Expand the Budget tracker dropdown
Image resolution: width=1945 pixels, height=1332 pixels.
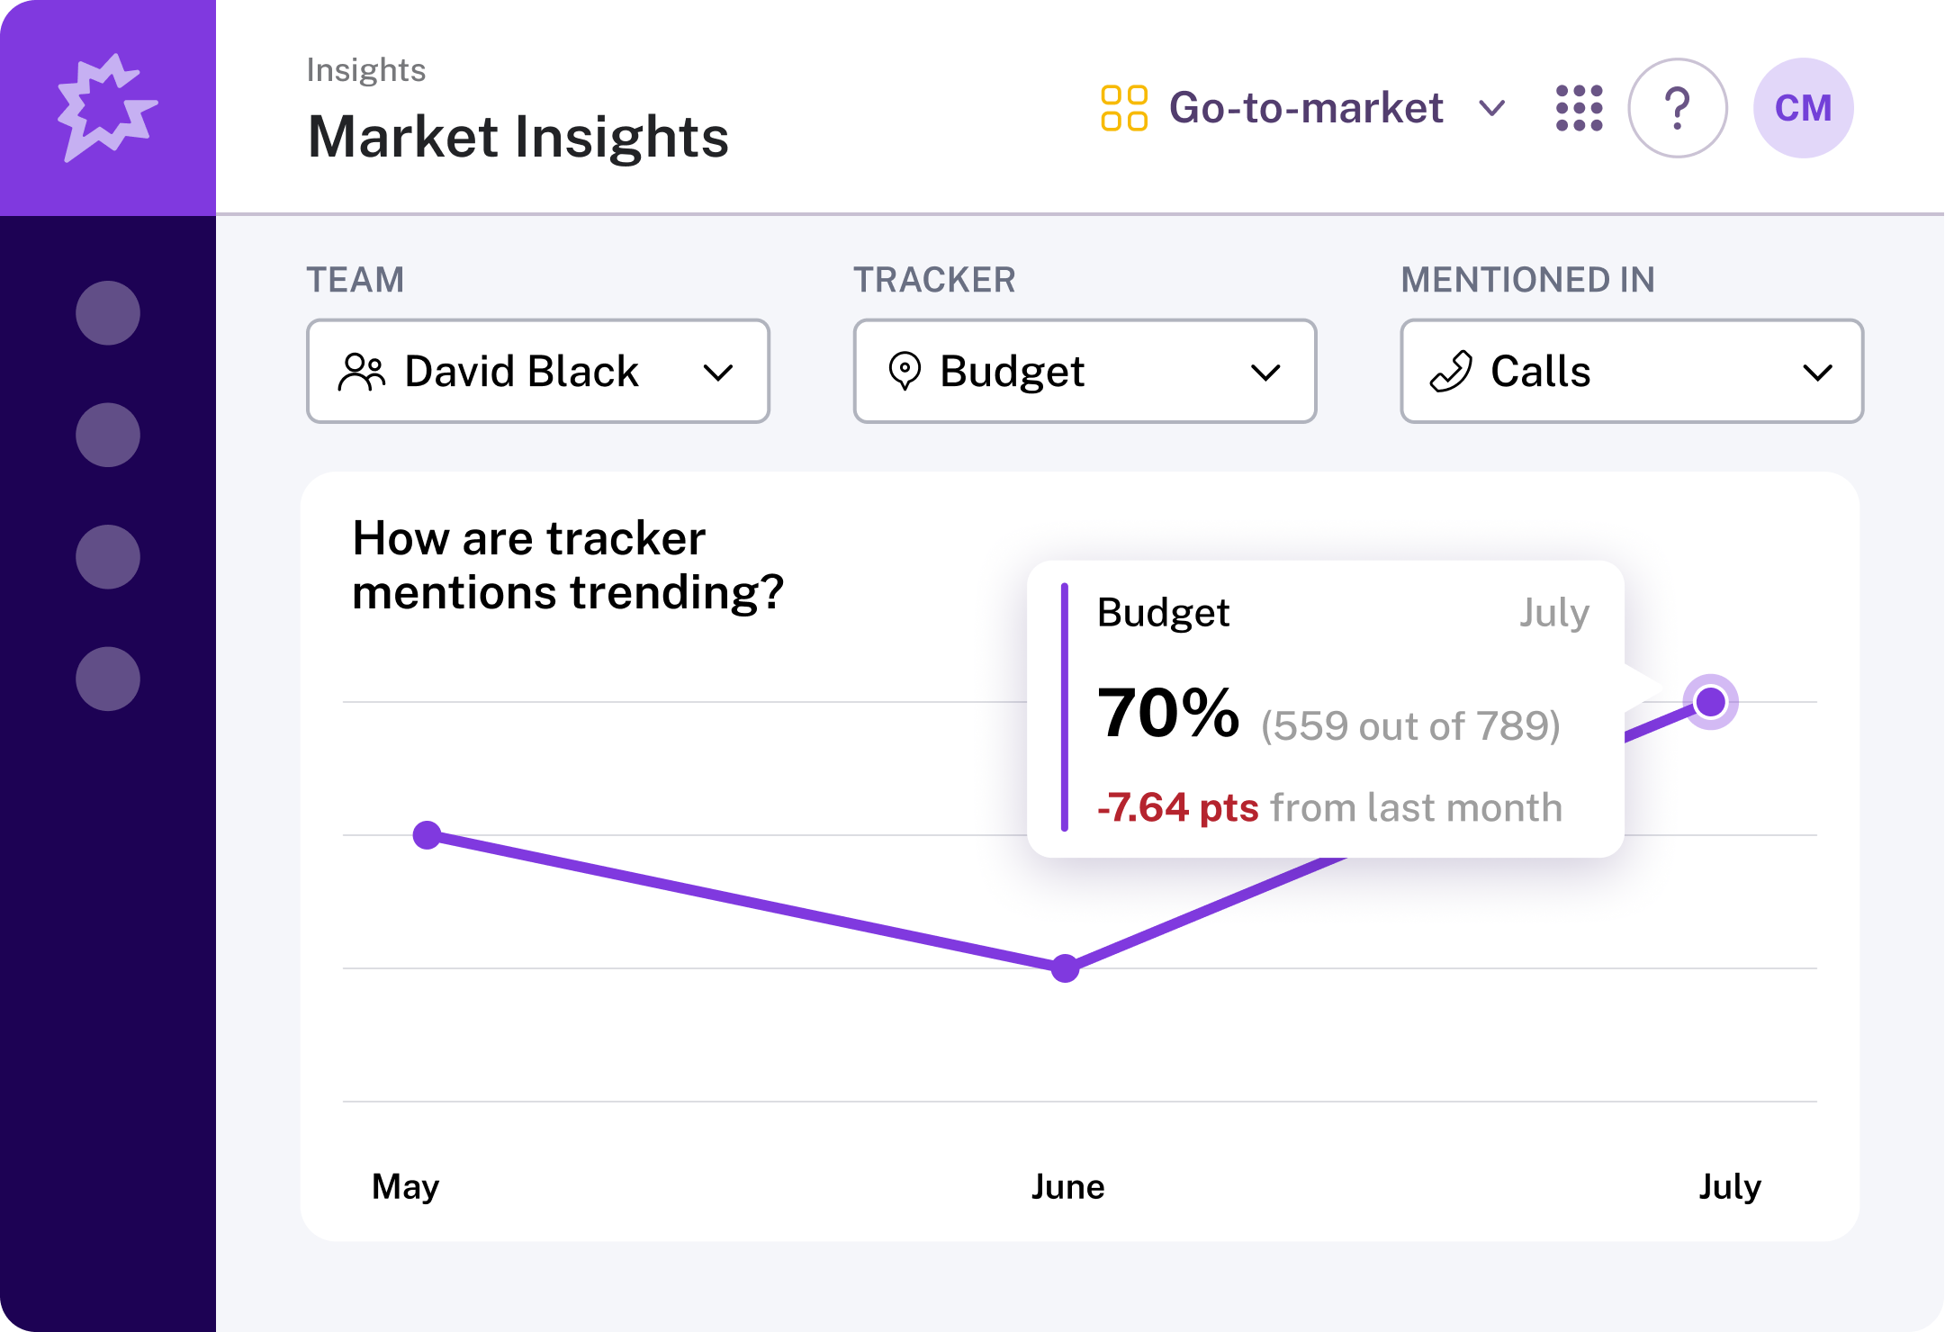[x=1265, y=371]
